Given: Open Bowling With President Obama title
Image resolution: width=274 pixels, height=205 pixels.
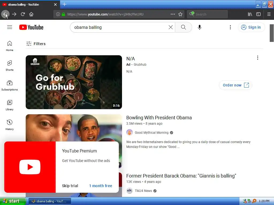Looking at the screenshot, I should 159,118.
